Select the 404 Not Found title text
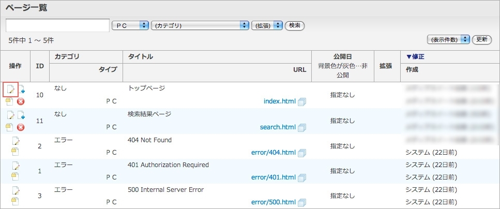The width and height of the screenshot is (500, 209). (x=149, y=140)
